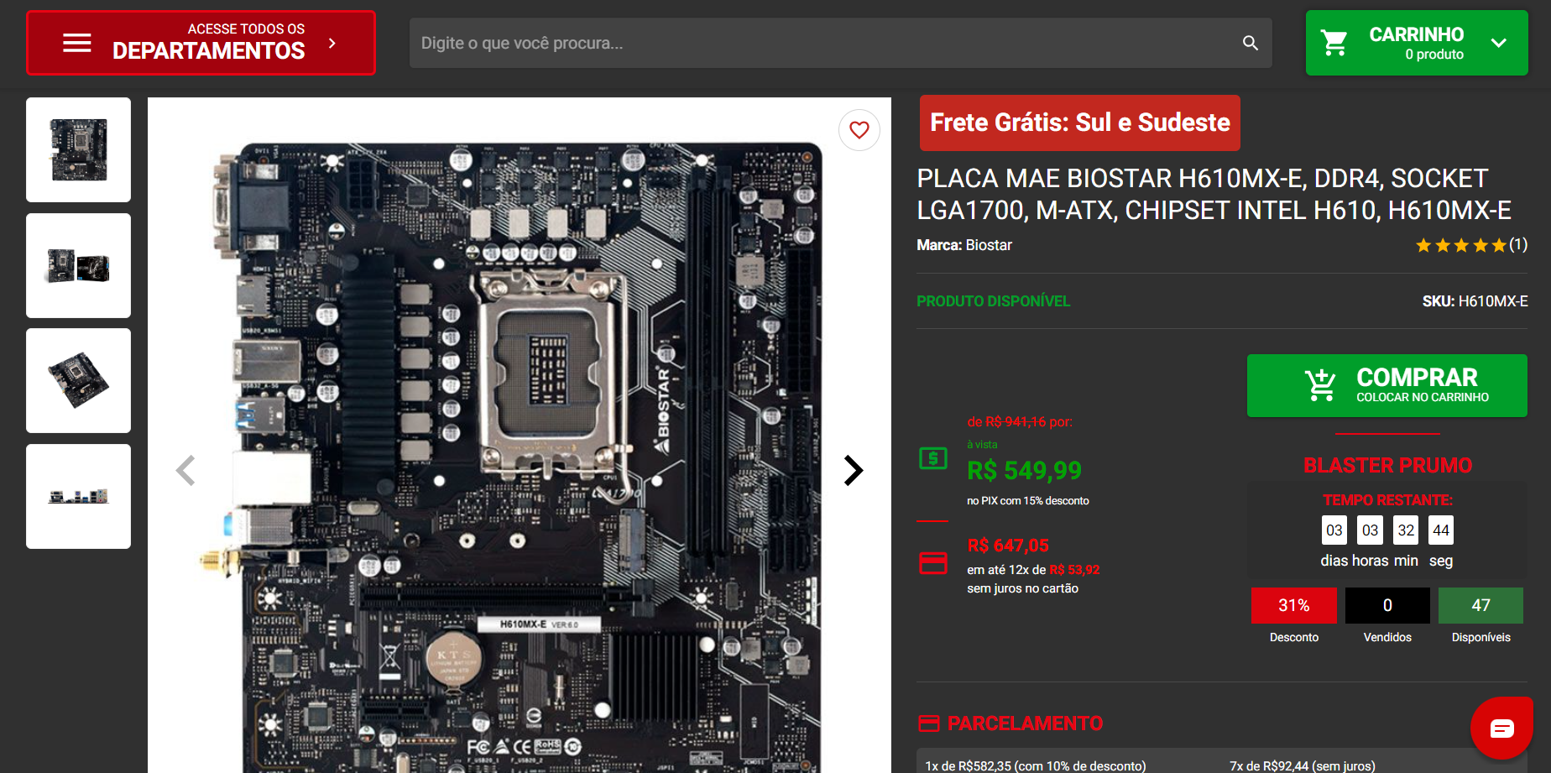Viewport: 1551px width, 773px height.
Task: Open the chat support bubble icon
Action: tap(1501, 728)
